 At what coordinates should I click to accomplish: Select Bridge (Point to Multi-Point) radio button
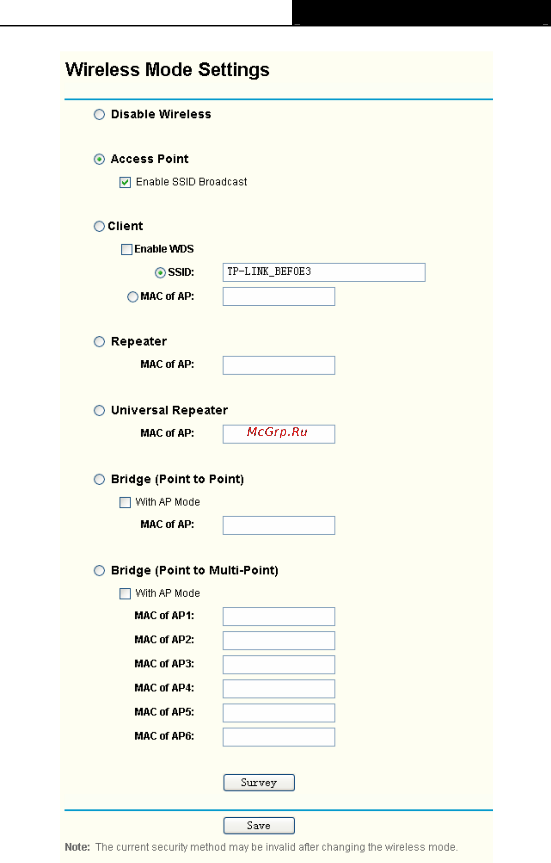tap(99, 570)
